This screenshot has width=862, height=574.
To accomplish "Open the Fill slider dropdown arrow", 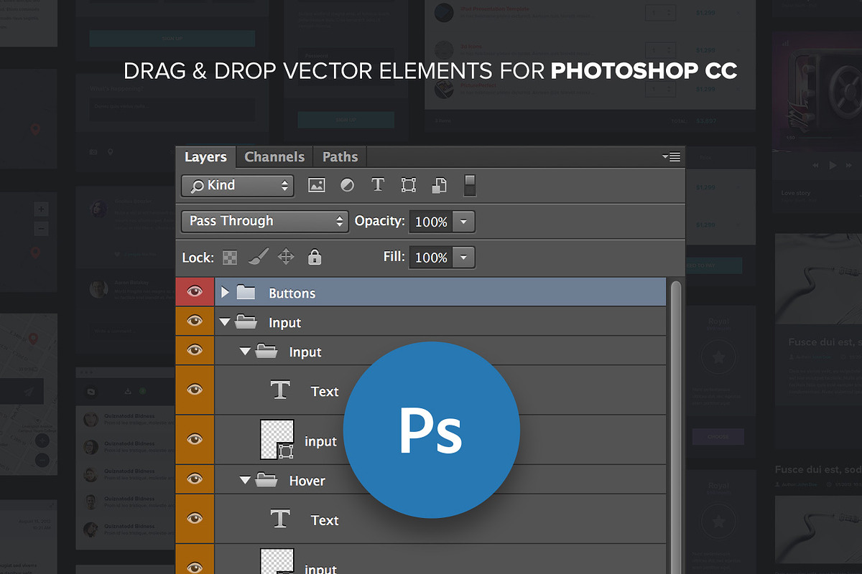I will (x=463, y=257).
